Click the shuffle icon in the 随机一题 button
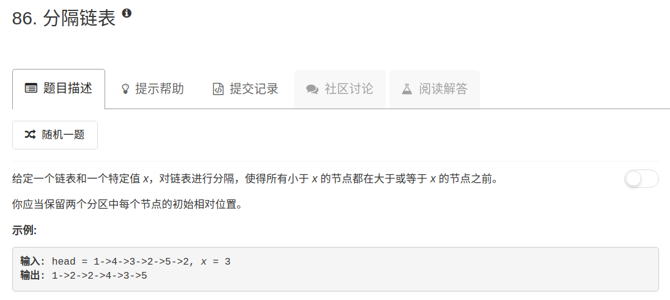The image size is (670, 300). tap(30, 135)
